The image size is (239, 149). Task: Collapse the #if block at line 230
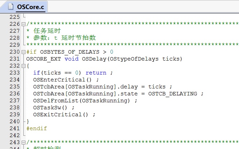click(23, 52)
